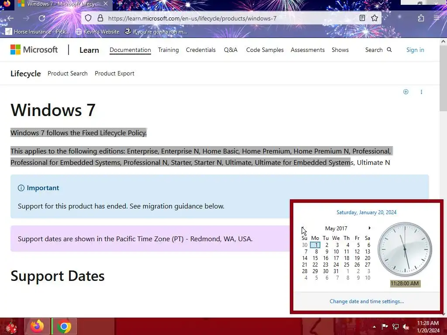Open the Firefox extensions puzzle icon

pos(421,18)
